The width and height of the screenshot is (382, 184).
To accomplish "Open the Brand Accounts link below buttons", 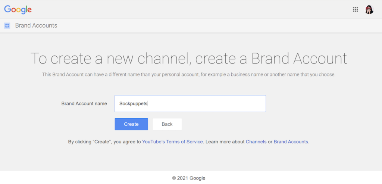I will tap(291, 142).
